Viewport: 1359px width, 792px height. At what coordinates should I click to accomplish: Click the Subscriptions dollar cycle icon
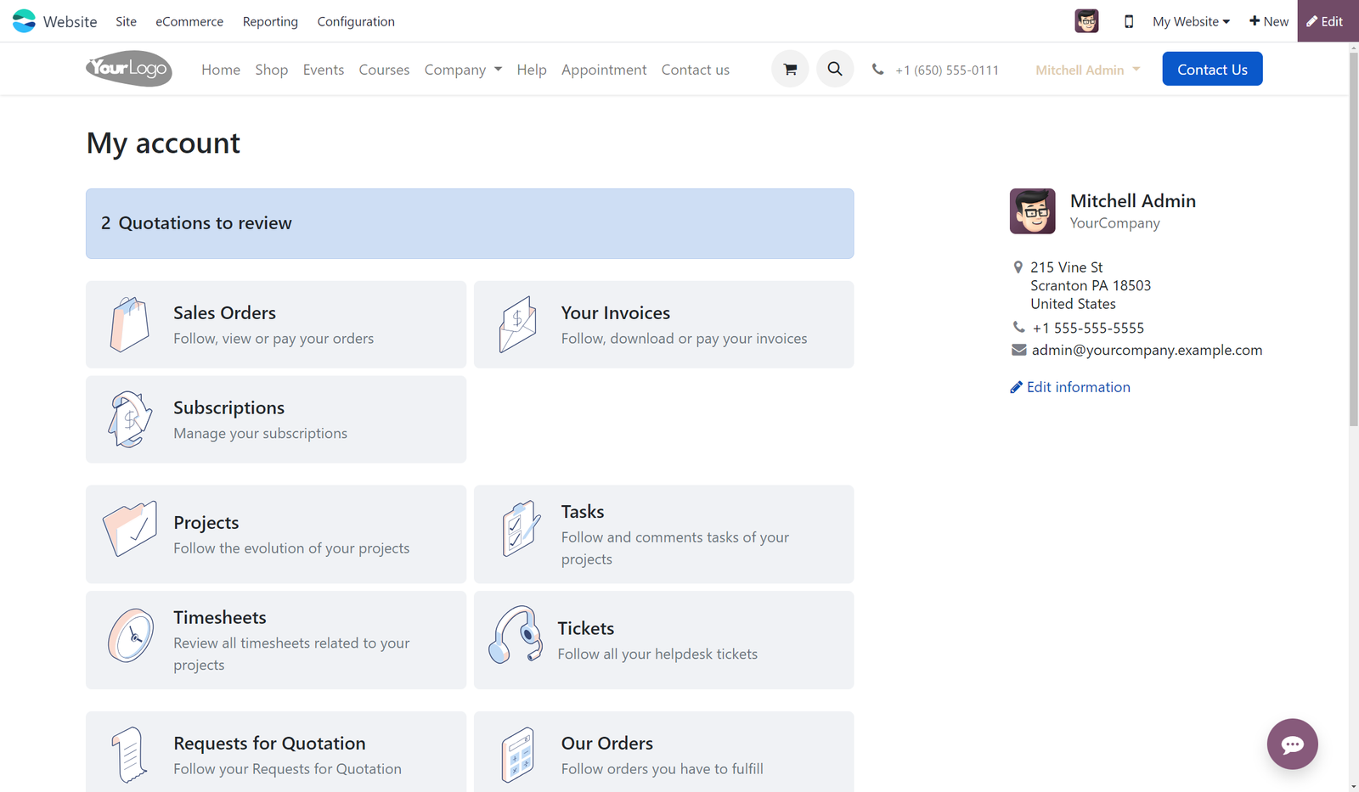click(130, 419)
